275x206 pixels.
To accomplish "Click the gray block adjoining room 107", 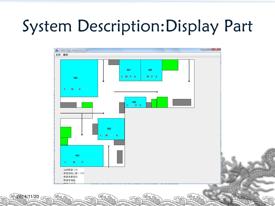I will 114,62.
